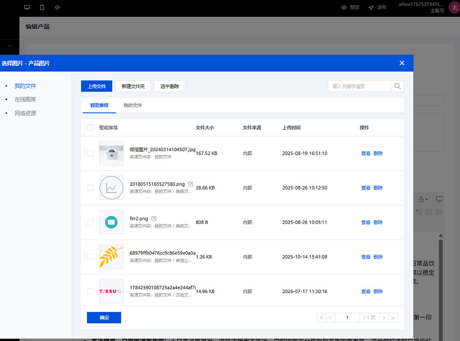Viewport: 460px width, 341px height.
Task: Click 删除 for 68979ffb0476cc9c86e59e0a0a file
Action: coord(378,257)
